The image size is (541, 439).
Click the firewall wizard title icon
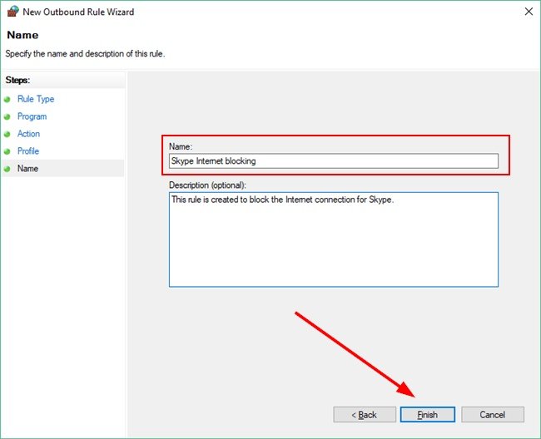click(12, 12)
